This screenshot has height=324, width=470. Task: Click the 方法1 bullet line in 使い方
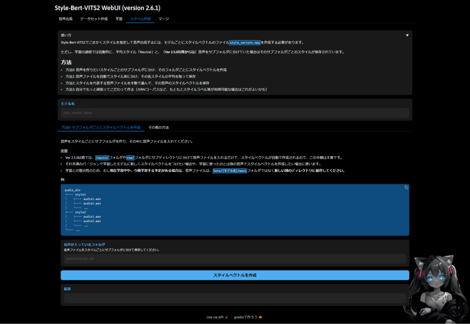(130, 76)
